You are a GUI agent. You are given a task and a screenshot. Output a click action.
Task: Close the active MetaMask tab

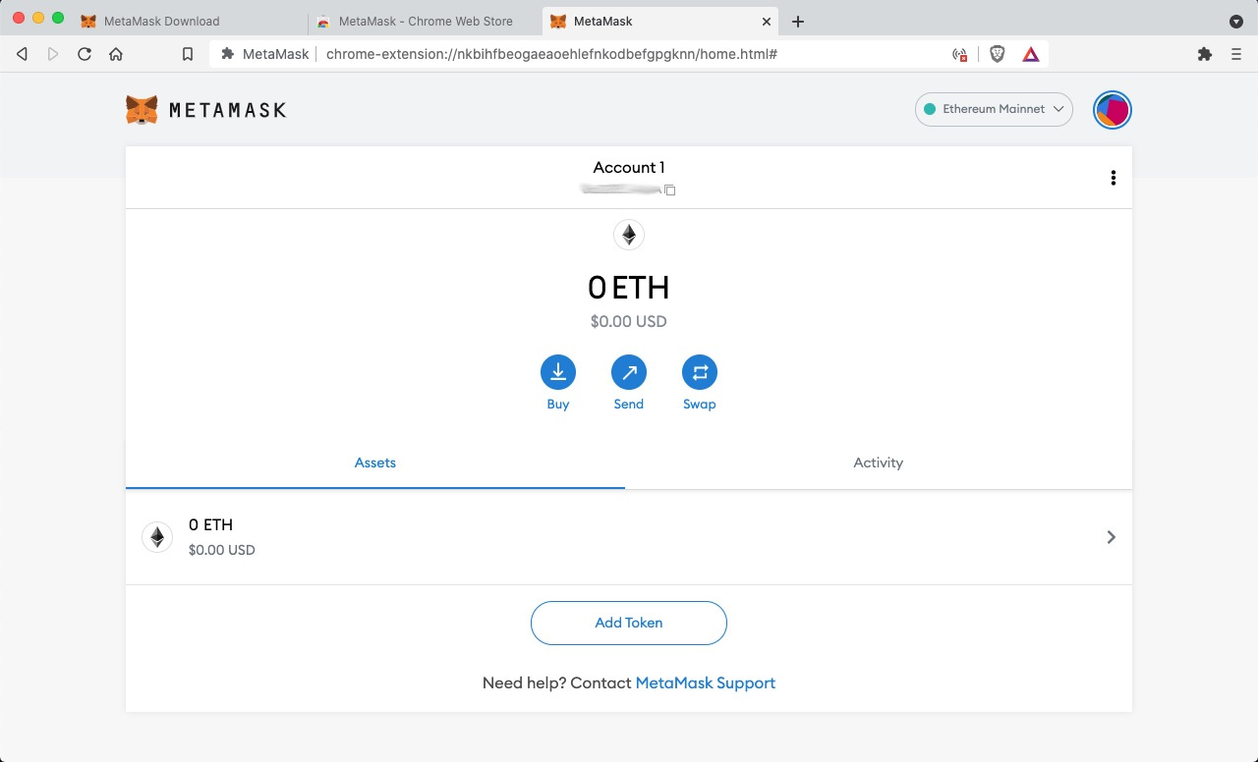click(767, 21)
